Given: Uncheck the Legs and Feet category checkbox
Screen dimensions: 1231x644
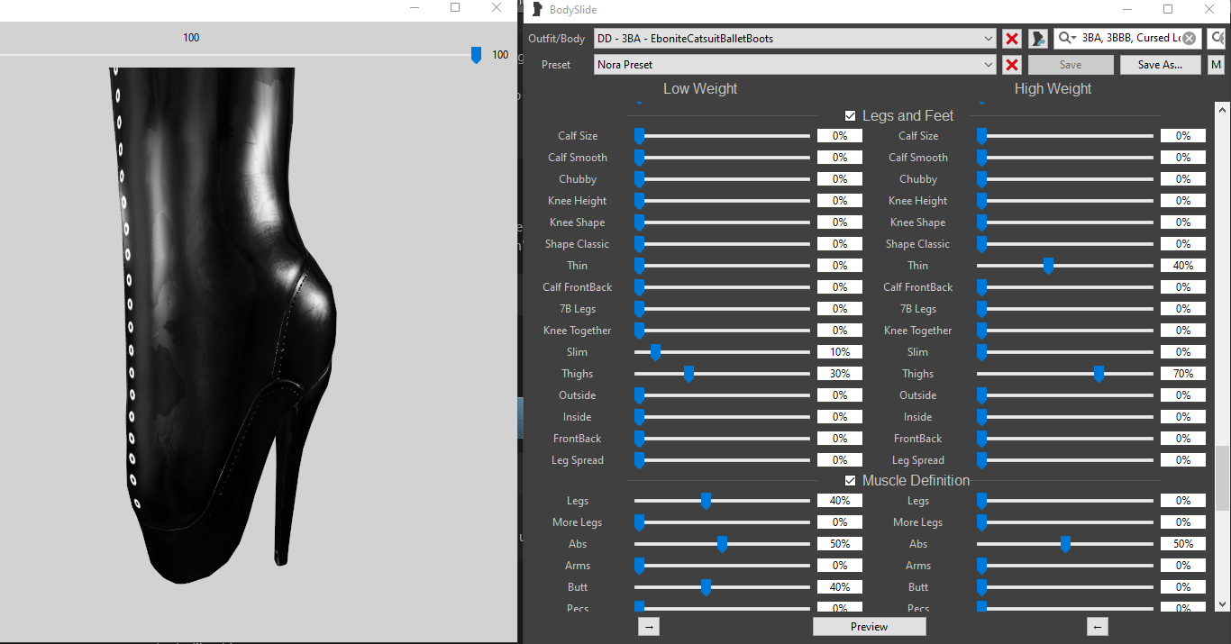Looking at the screenshot, I should [850, 116].
